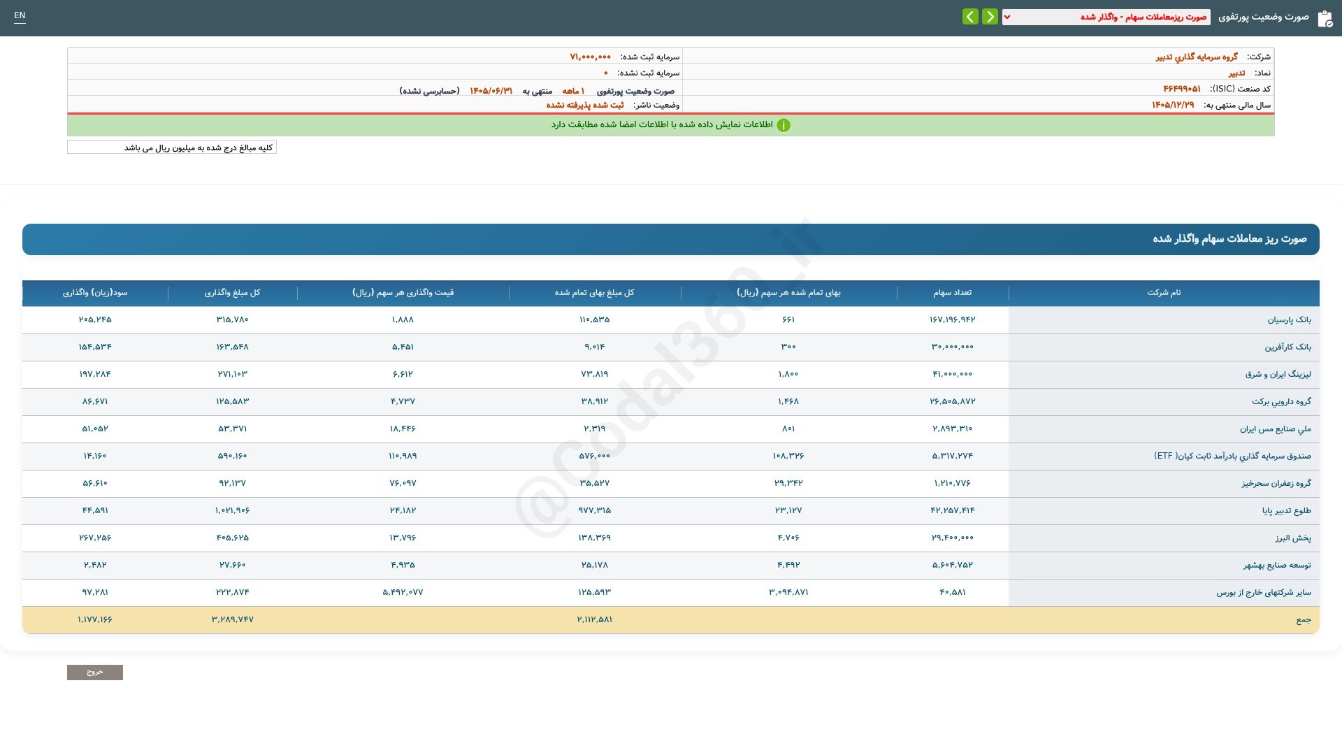The width and height of the screenshot is (1342, 755).
Task: Click the تعداد سهام column header
Action: (x=952, y=293)
